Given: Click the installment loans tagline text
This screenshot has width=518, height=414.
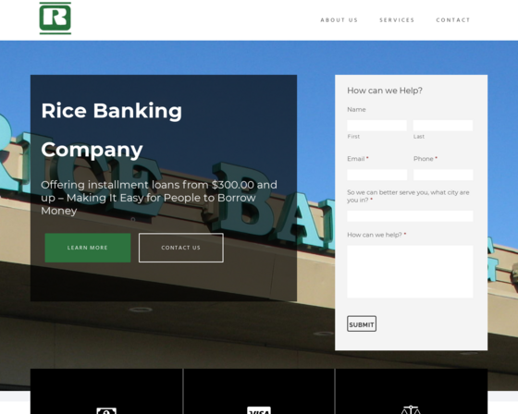Looking at the screenshot, I should point(159,198).
